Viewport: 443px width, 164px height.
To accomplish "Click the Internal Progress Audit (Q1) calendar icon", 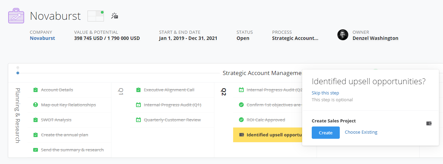I will (x=138, y=105).
